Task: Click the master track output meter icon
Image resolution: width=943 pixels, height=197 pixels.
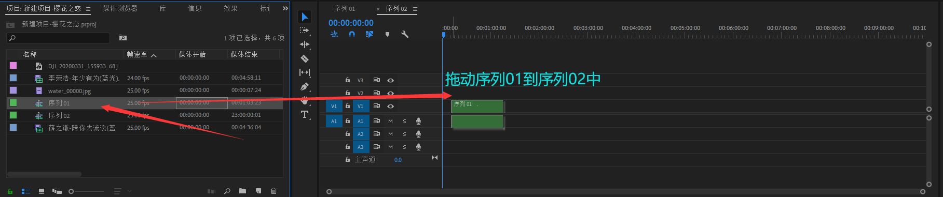Action: tap(435, 157)
